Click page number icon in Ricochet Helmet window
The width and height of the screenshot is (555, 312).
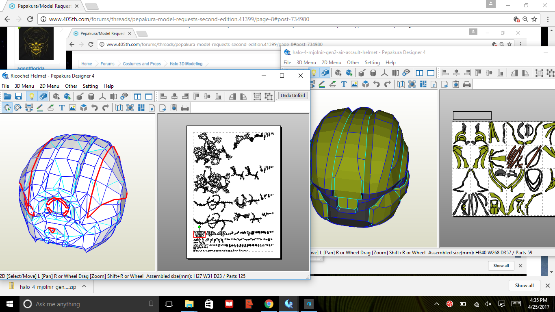(152, 108)
